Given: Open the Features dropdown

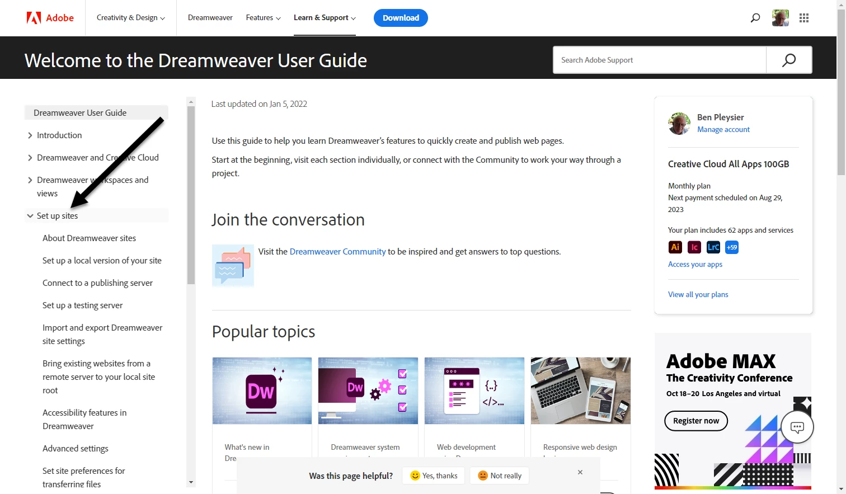Looking at the screenshot, I should point(263,18).
